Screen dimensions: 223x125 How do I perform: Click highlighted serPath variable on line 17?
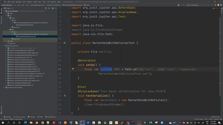[106, 69]
